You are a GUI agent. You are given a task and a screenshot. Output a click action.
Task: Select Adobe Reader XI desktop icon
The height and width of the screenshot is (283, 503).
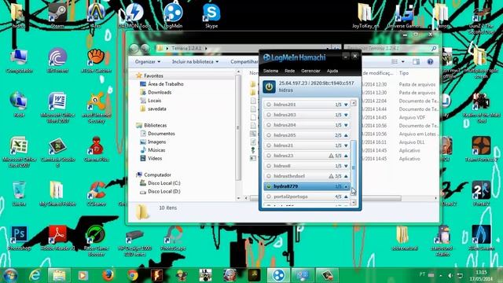coord(57,238)
